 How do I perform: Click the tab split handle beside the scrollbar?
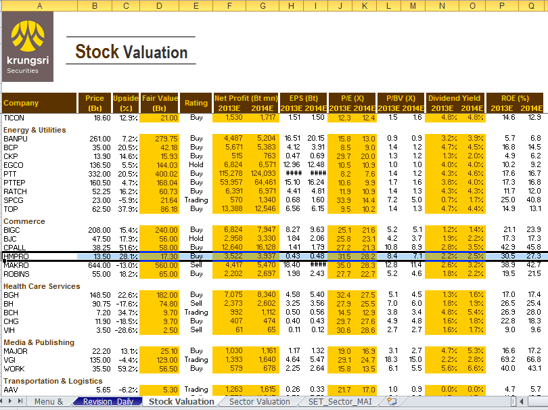513,401
